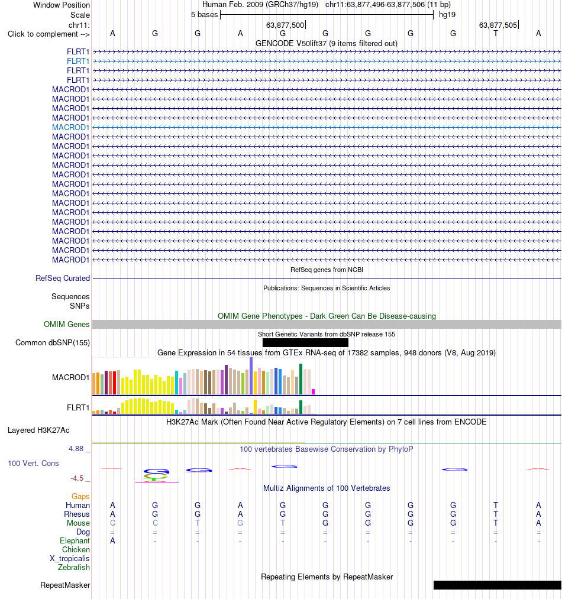Click the X_tropicalis species label
Screen dimensions: 562x599
(x=70, y=559)
